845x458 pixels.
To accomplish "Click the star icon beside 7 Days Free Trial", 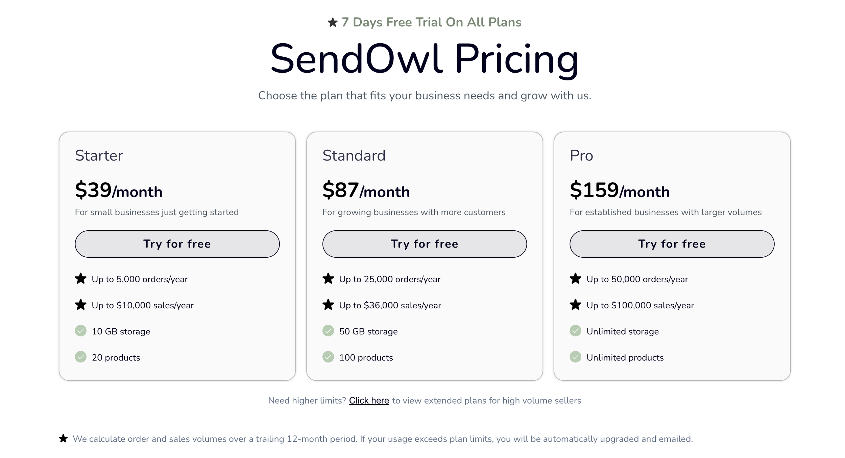I will click(x=333, y=22).
